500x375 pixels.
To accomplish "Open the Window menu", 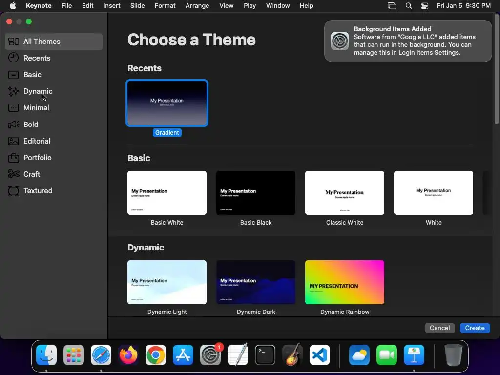I will pos(278,6).
